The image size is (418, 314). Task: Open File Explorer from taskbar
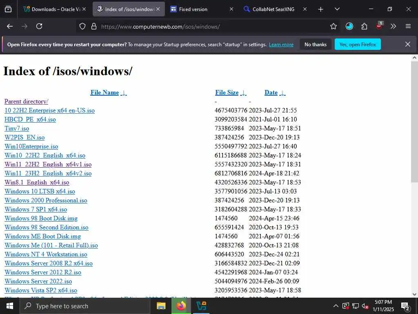(x=161, y=306)
